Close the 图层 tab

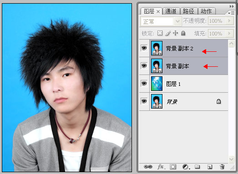[158, 12]
